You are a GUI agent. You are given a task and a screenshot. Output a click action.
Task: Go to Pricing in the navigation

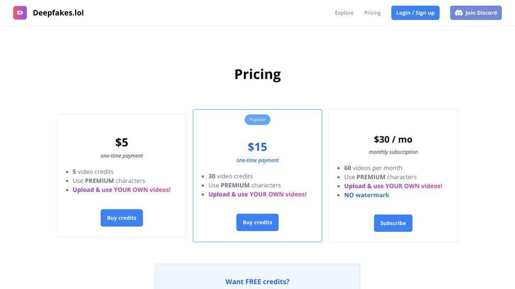pos(372,13)
